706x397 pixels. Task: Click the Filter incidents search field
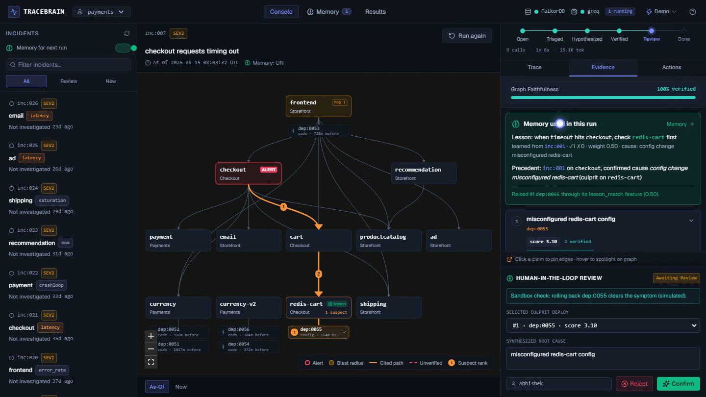click(x=68, y=65)
